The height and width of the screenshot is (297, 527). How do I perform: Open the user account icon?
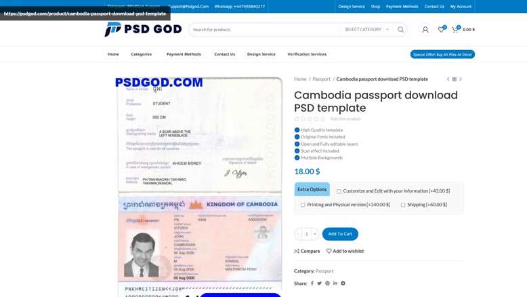point(425,30)
